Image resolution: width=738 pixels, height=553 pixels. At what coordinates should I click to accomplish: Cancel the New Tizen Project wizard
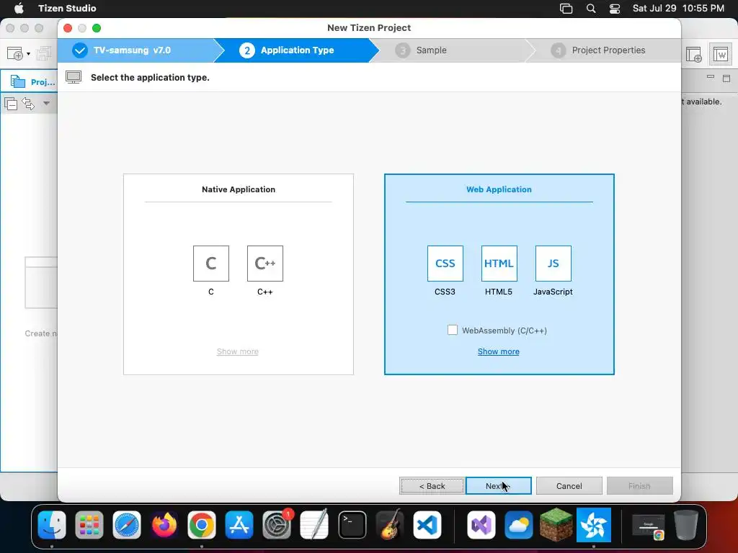click(x=569, y=486)
